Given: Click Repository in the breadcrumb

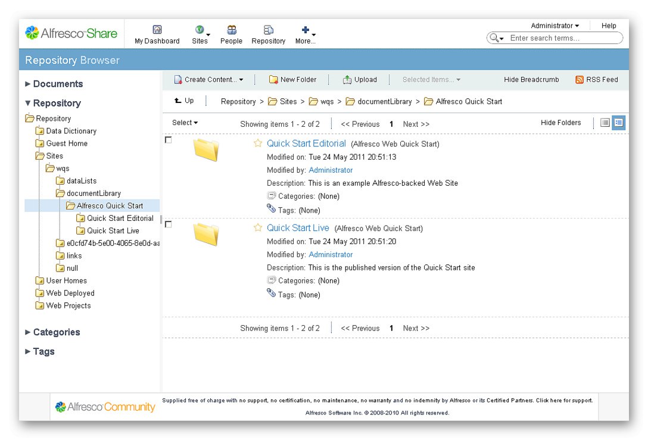Looking at the screenshot, I should click(238, 102).
